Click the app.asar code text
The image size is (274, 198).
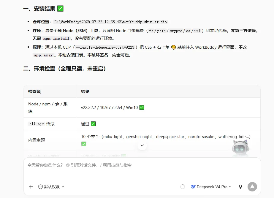(x=43, y=55)
